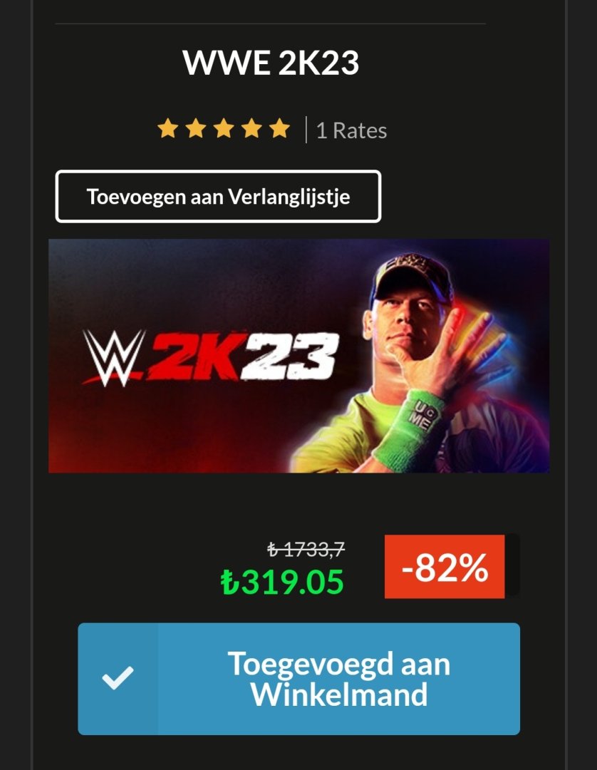Click the green wristband in the banner
Screen dimensions: 597x770
coord(410,427)
